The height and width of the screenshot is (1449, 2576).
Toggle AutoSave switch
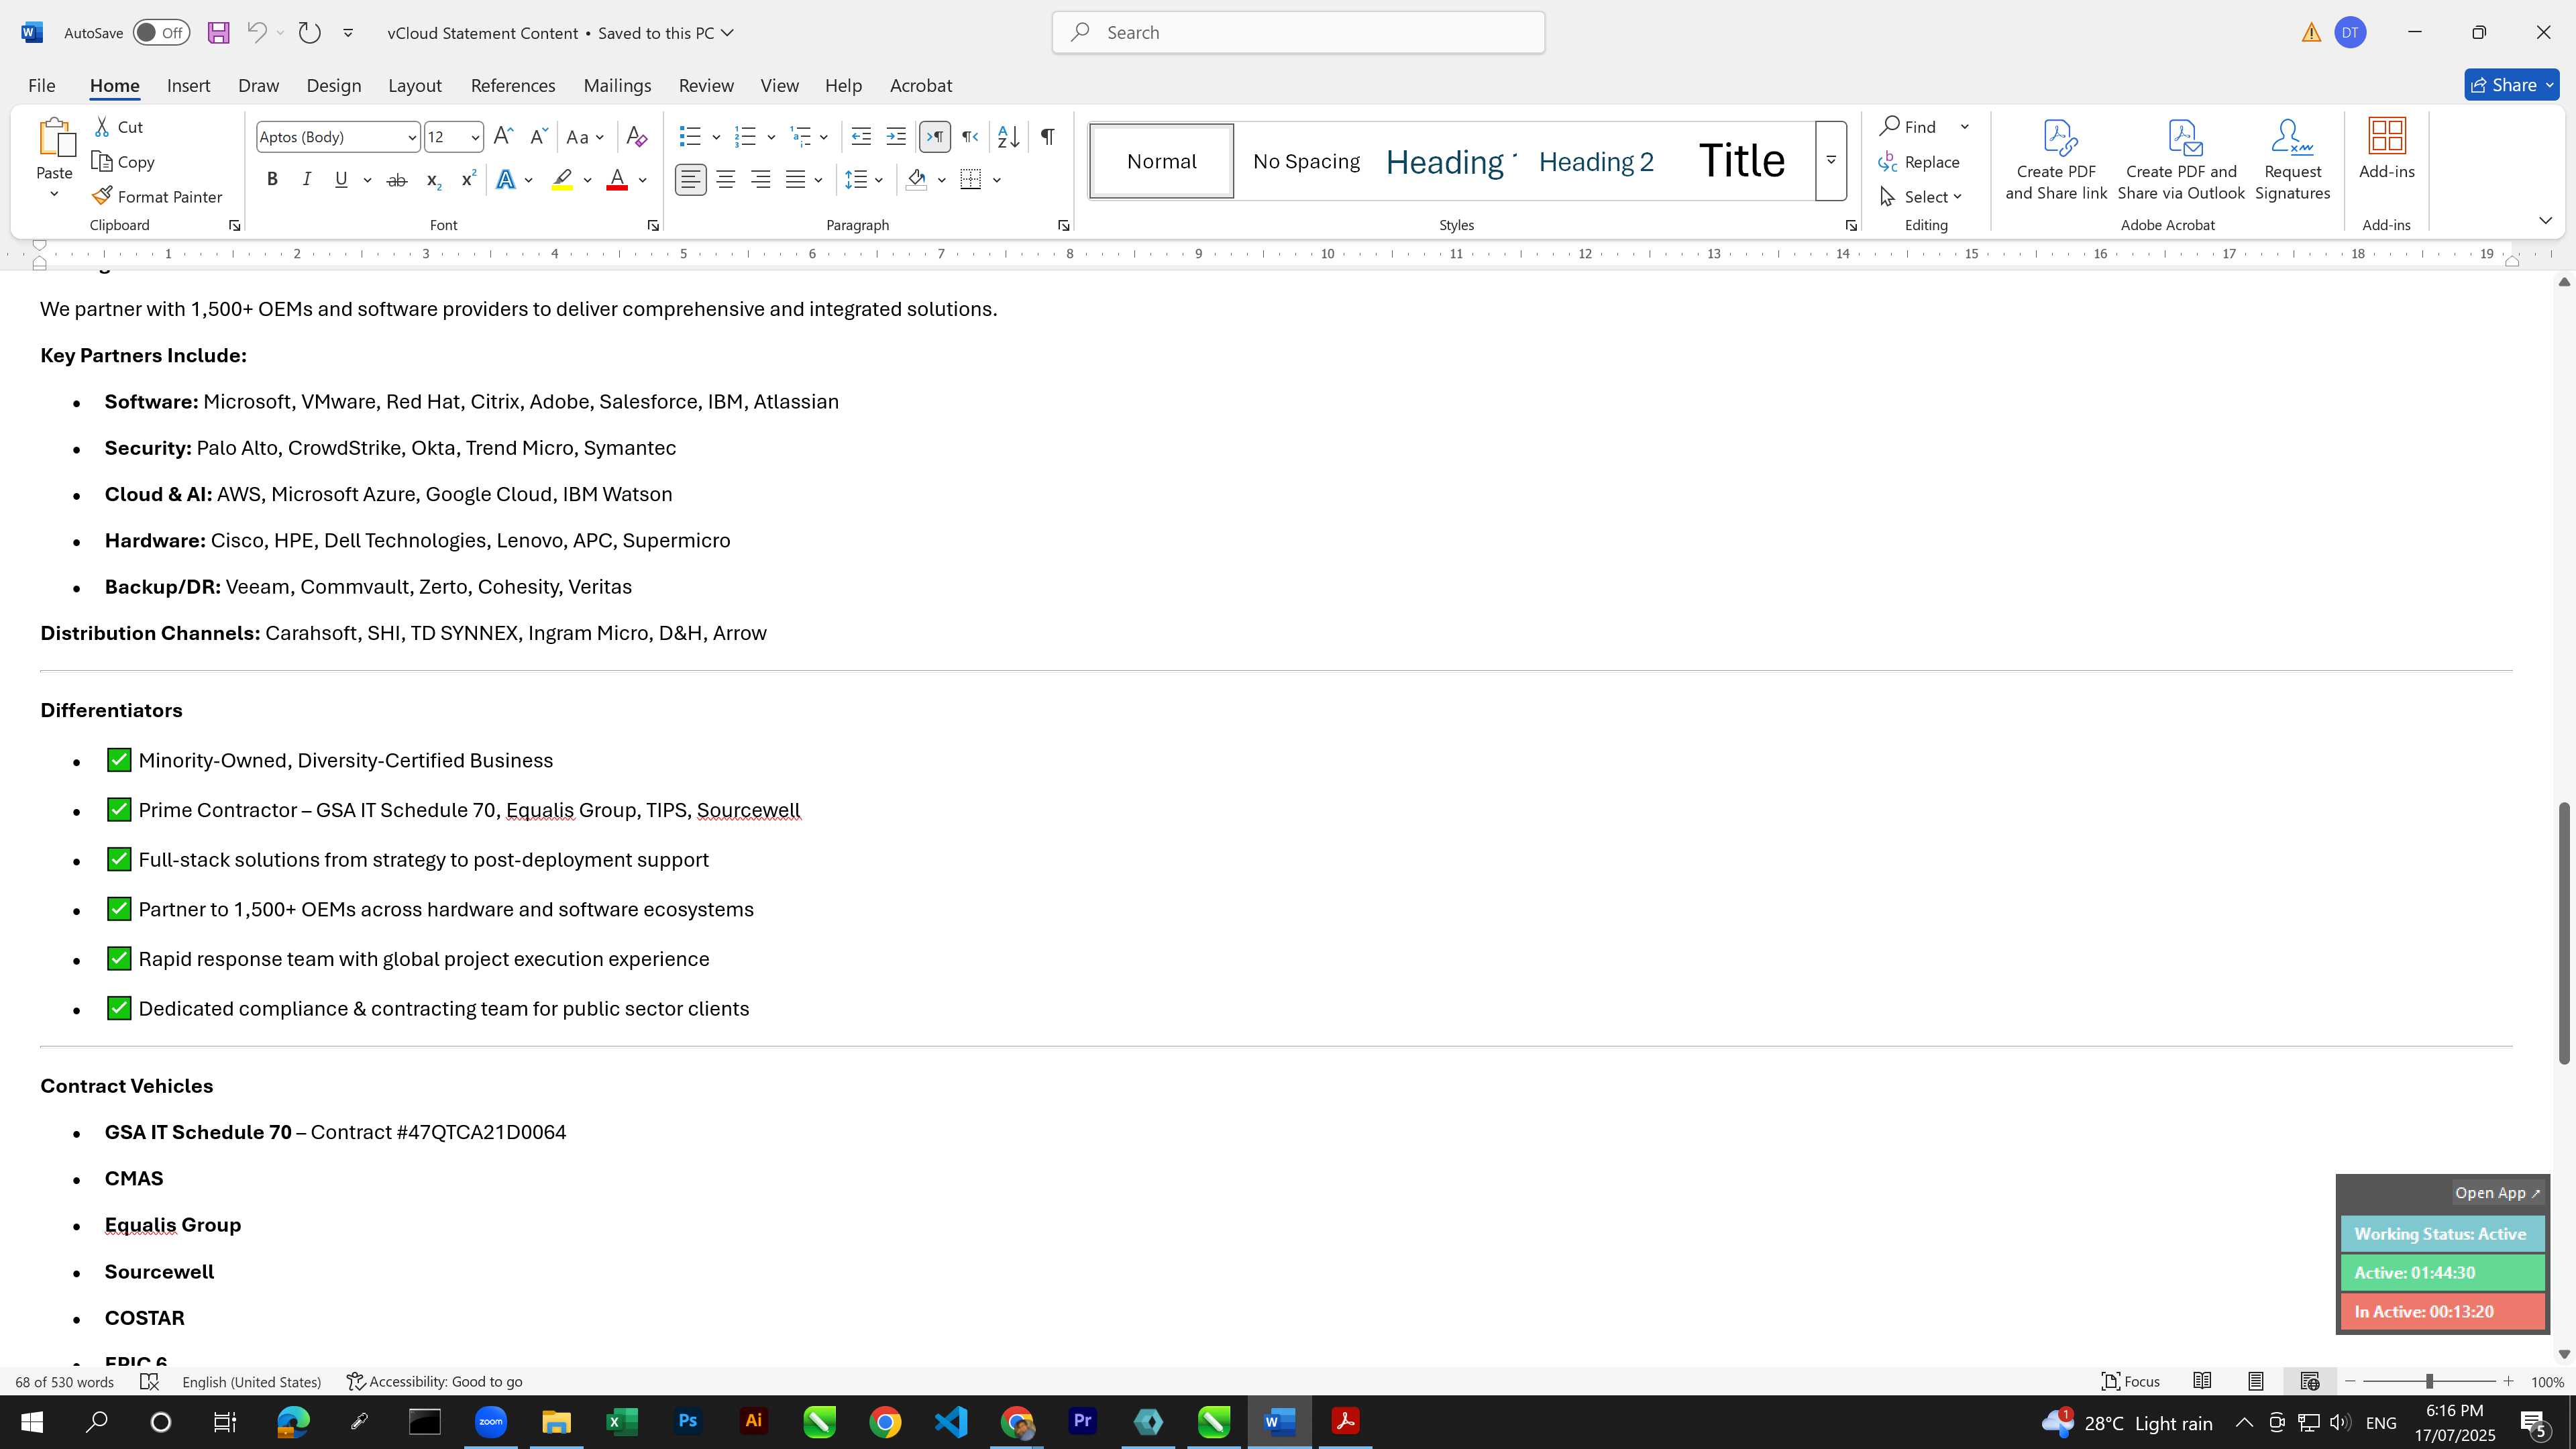point(161,33)
